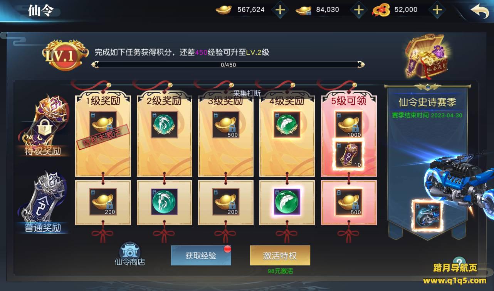Click the 获取经验 button
494x291 pixels.
201,256
